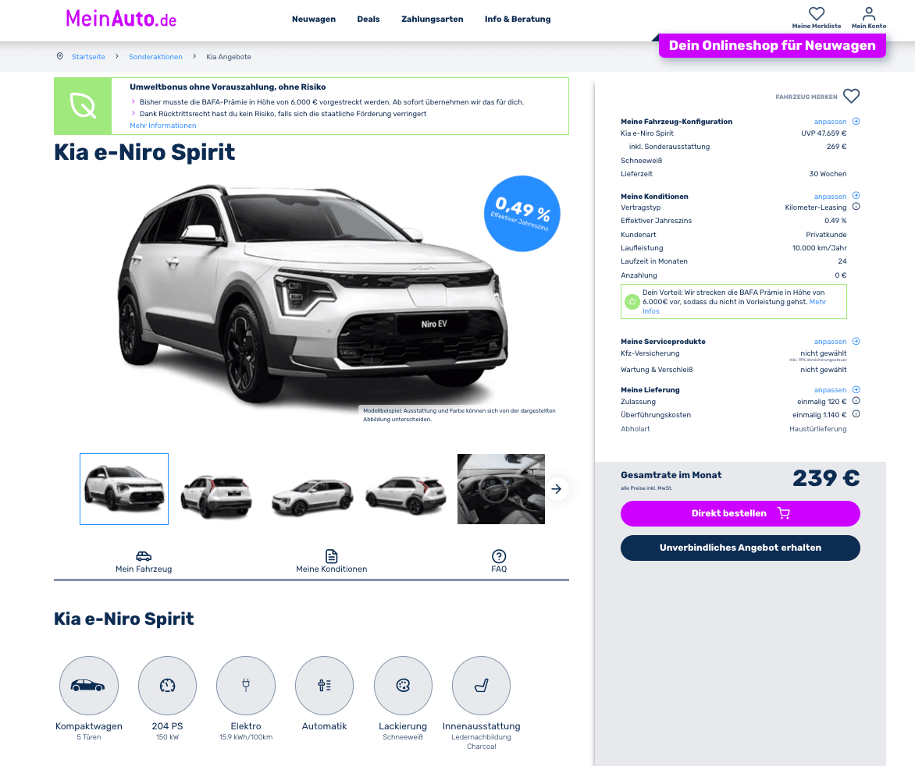Click the 10.000 km/Jahr value
This screenshot has width=915, height=766.
click(819, 248)
